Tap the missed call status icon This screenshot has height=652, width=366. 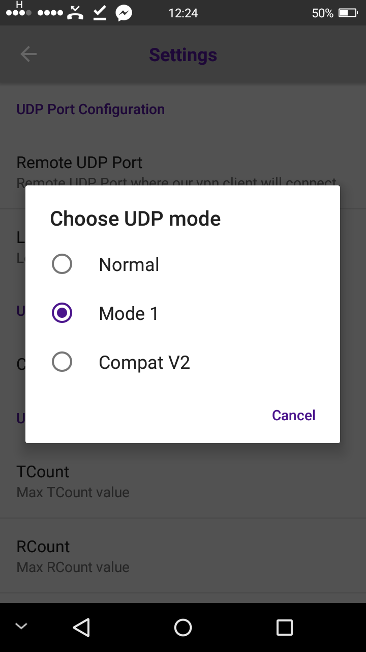click(x=75, y=13)
